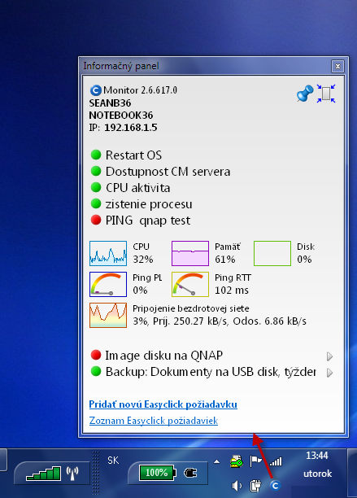Open the Ping RTT gauge
The height and width of the screenshot is (498, 357).
point(190,284)
